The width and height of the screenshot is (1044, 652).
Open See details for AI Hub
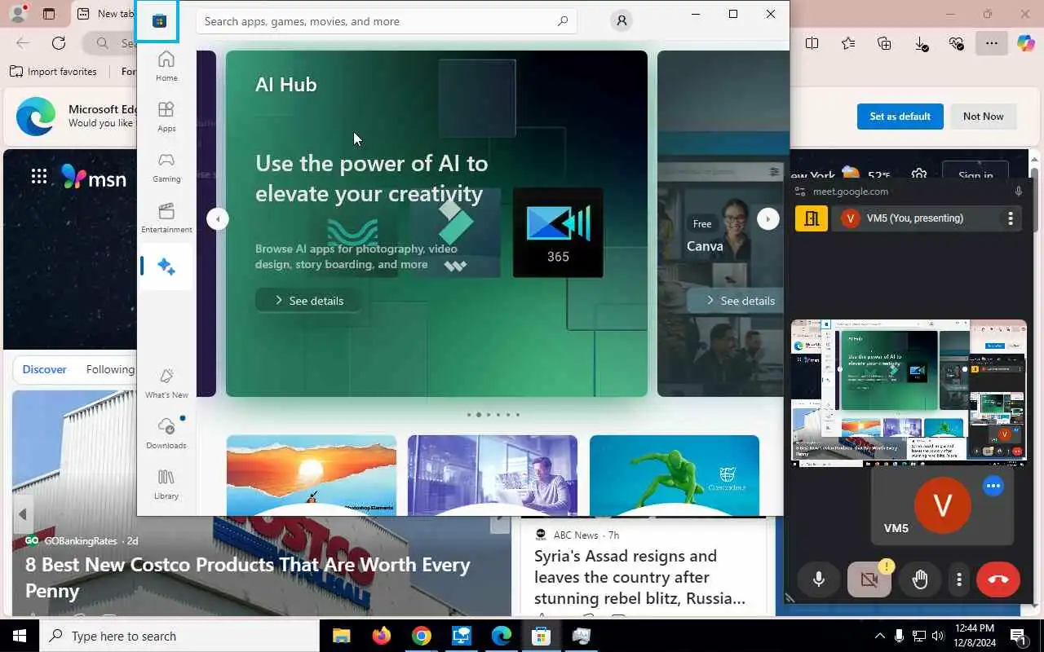[x=308, y=301]
